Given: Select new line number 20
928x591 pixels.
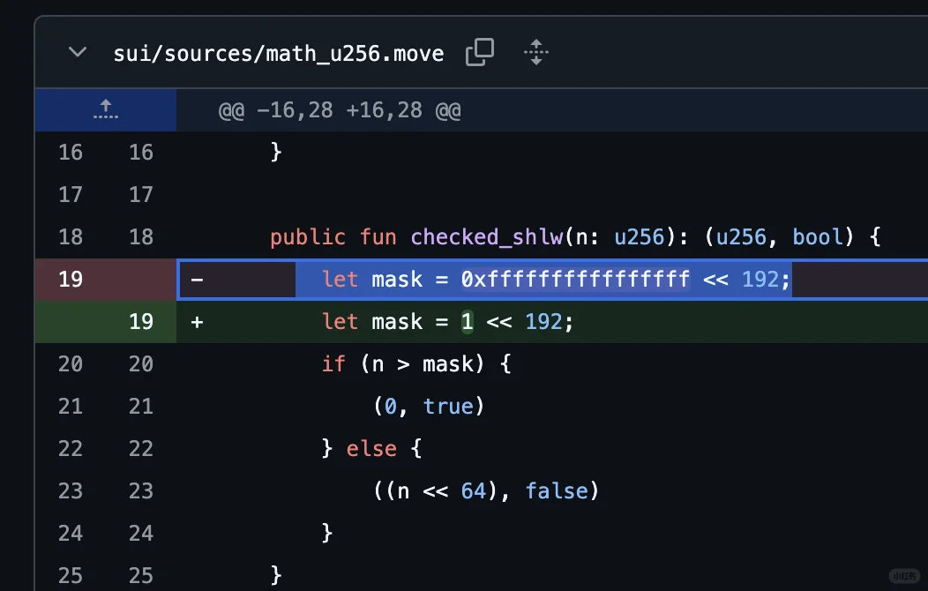Looking at the screenshot, I should (141, 363).
